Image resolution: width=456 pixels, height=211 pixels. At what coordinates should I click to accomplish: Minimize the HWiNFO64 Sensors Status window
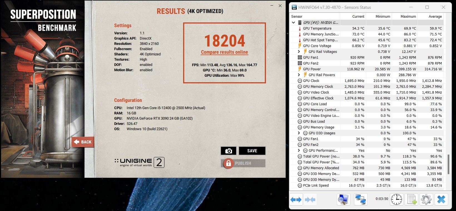(411, 7)
